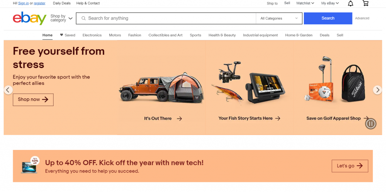
Task: Click the eBay logo
Action: pyautogui.click(x=29, y=18)
